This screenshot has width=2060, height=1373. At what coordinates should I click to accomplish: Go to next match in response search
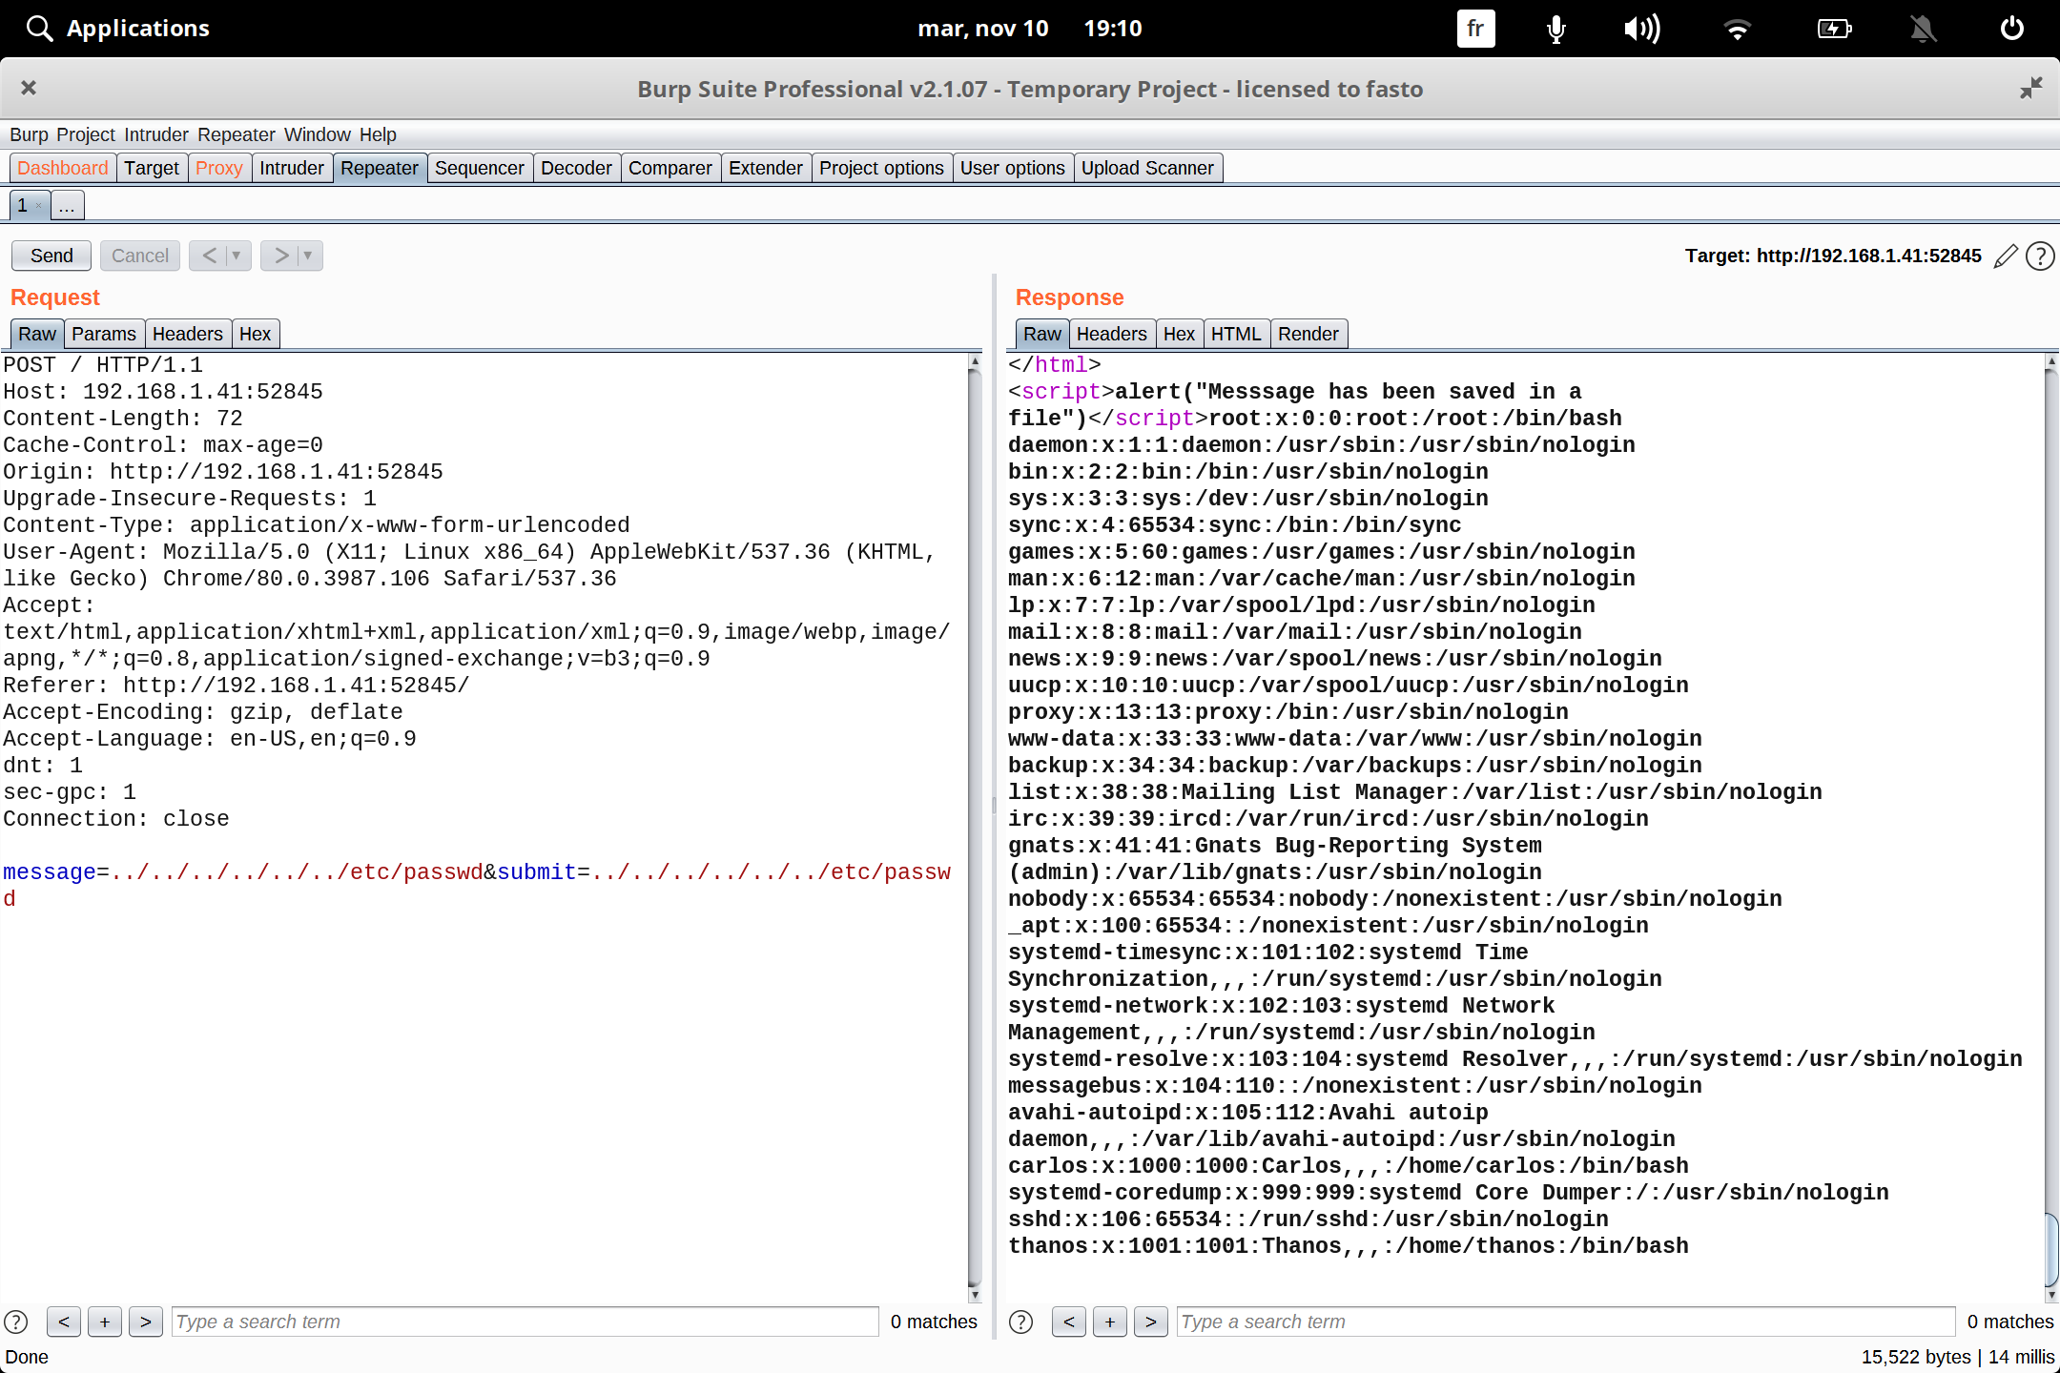coord(1151,1322)
